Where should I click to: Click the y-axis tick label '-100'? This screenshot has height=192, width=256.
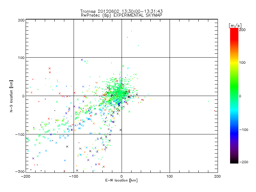click(20, 134)
